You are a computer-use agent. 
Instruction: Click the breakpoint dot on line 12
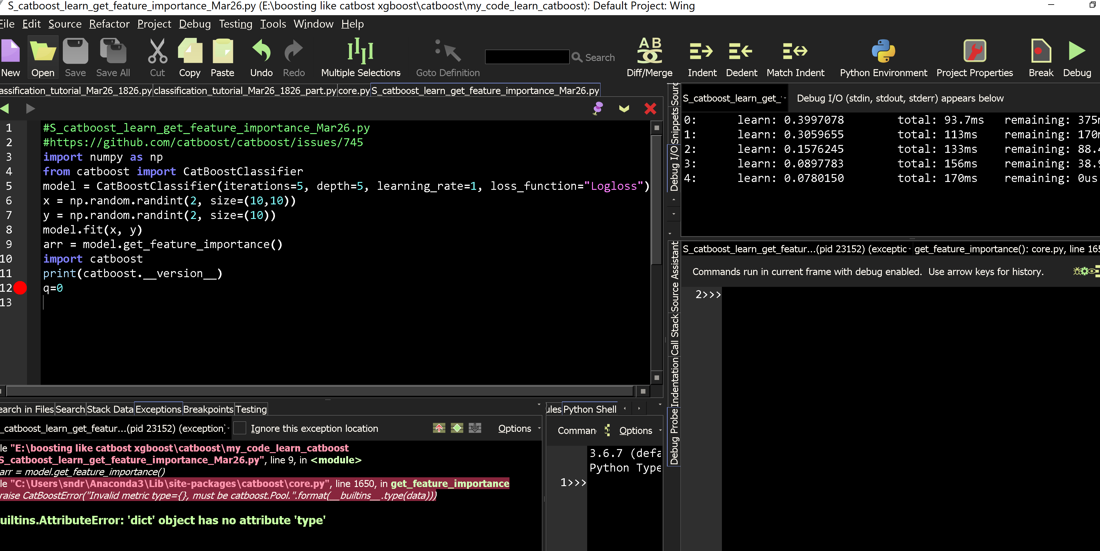point(20,288)
